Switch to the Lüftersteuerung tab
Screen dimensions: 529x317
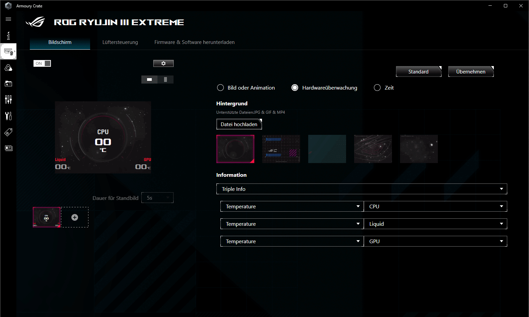tap(120, 42)
